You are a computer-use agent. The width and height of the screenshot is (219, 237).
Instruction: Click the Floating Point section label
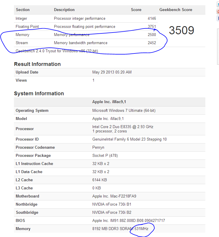27,27
